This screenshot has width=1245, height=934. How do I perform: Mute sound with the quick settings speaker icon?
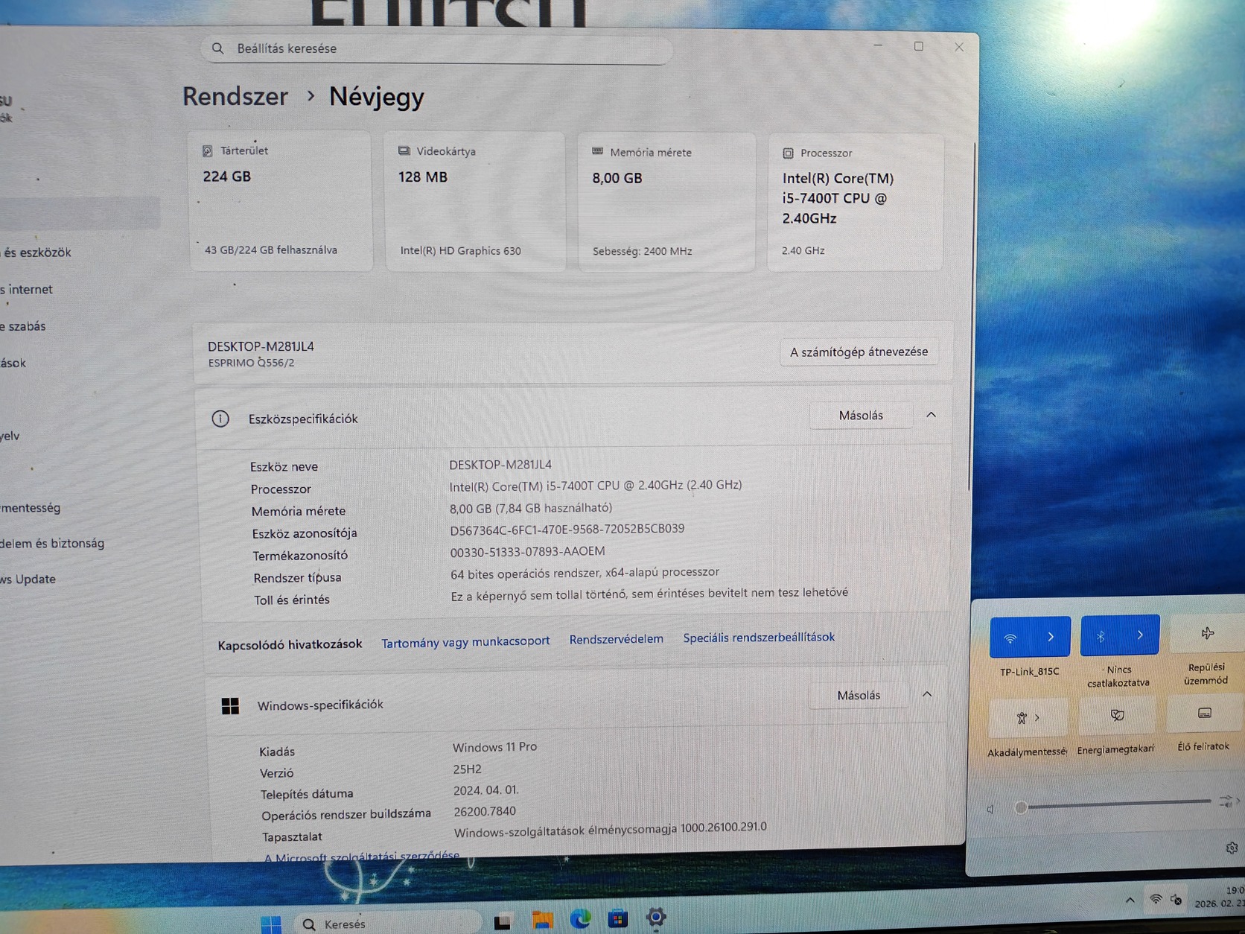(x=991, y=809)
